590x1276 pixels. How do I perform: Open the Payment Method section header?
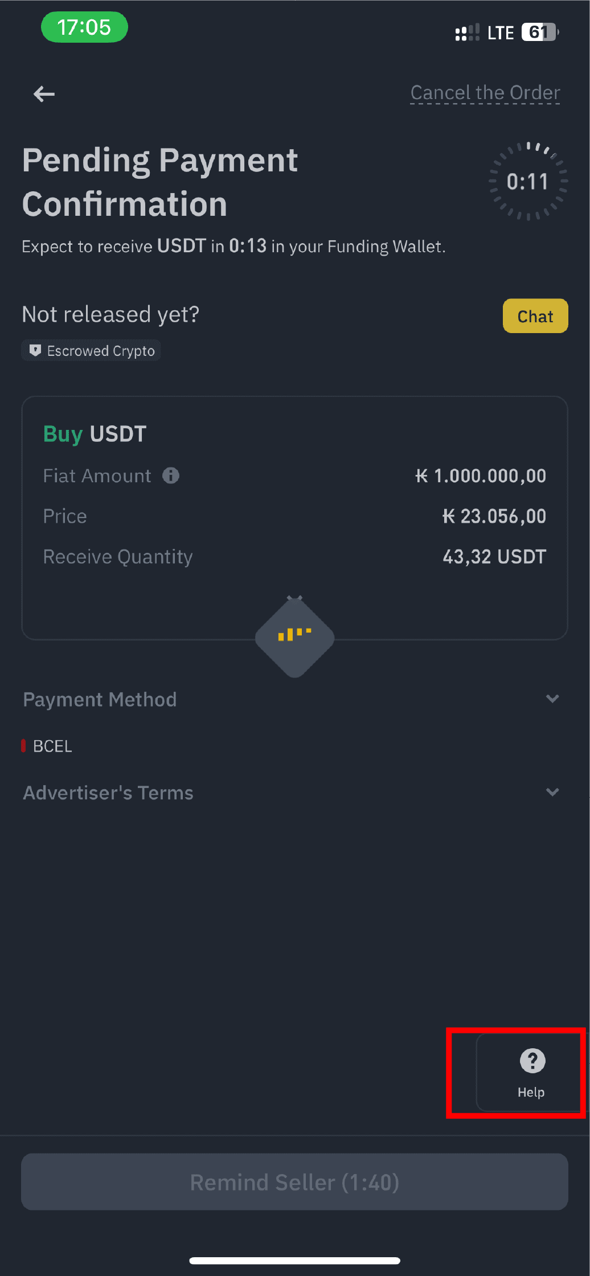[x=100, y=699]
